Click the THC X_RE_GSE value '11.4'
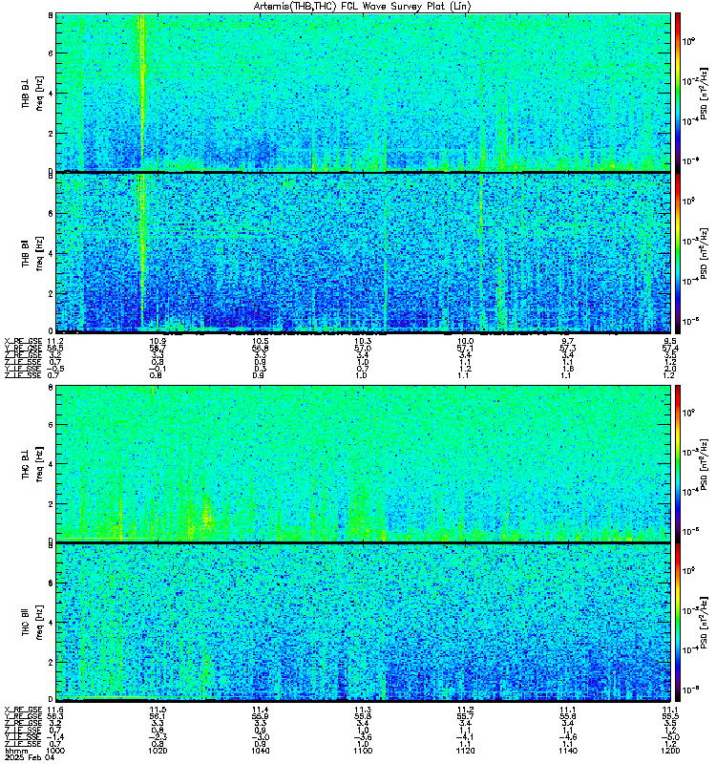The width and height of the screenshot is (716, 764). [260, 710]
